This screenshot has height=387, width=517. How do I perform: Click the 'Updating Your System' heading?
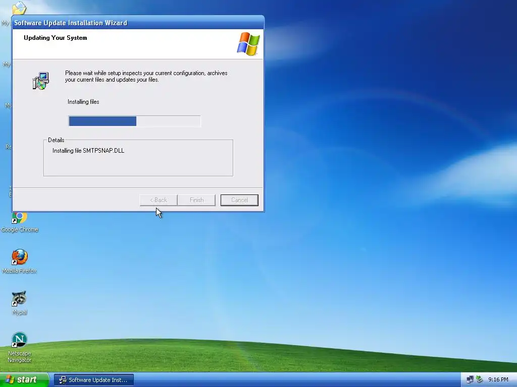(x=56, y=38)
